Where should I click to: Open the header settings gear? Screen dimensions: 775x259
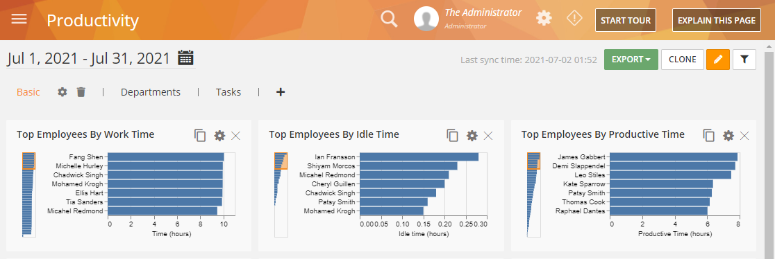coord(544,19)
